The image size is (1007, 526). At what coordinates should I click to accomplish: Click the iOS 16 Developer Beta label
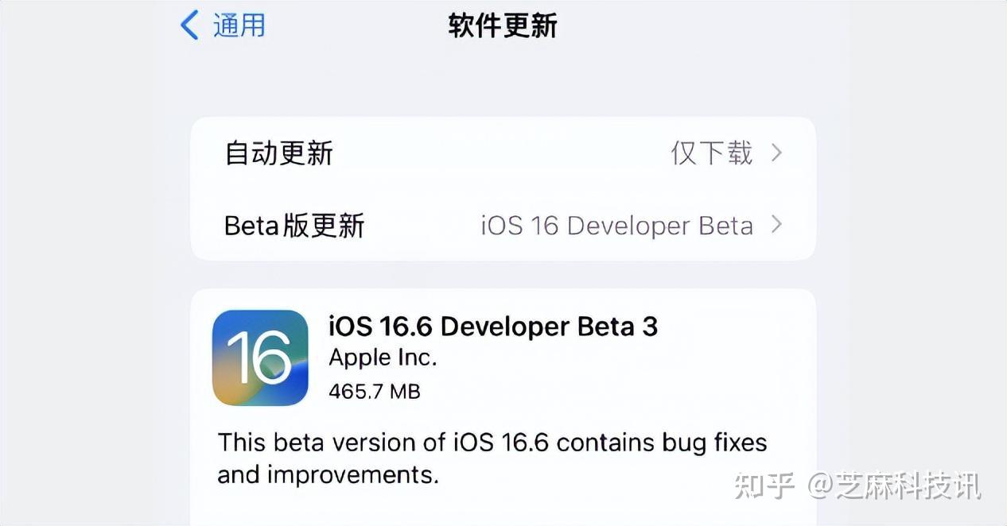click(x=616, y=226)
